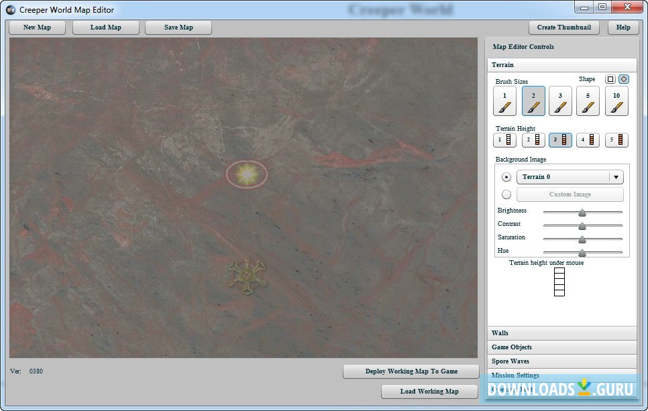Select the diamond brush shape
Screen dimensions: 648x411
[623, 79]
